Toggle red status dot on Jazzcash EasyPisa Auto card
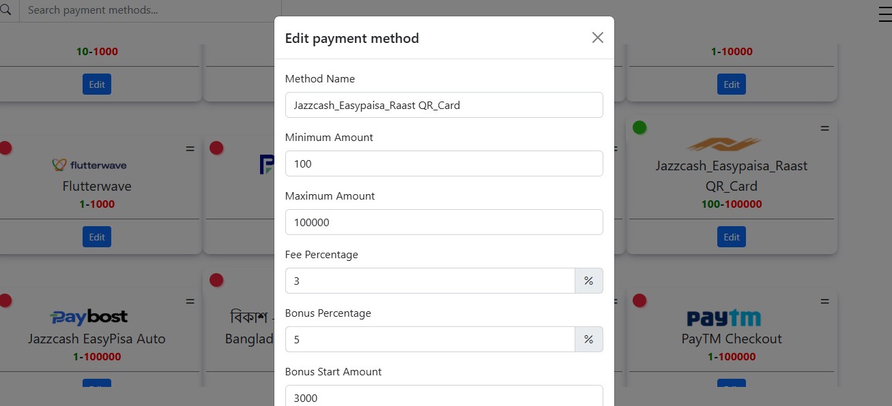892x406 pixels. pyautogui.click(x=5, y=300)
